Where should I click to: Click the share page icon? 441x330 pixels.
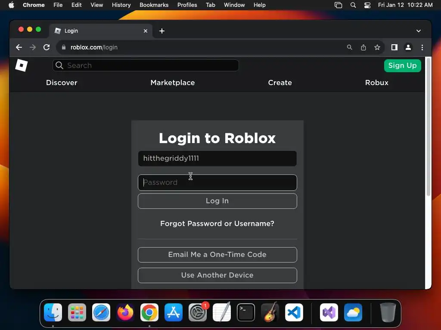point(363,47)
